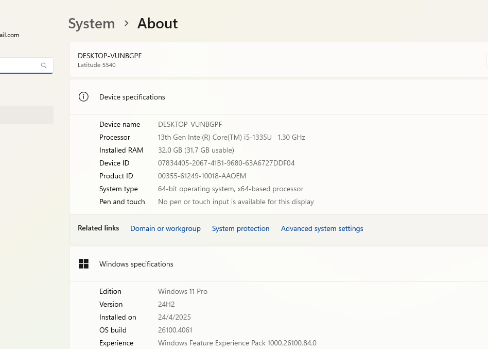Open System protection link

tap(240, 228)
